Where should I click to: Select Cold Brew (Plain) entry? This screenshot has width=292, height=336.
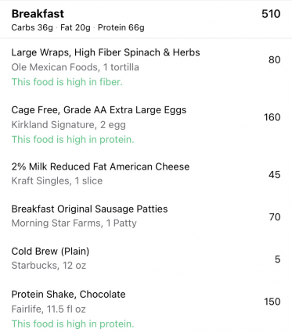point(146,258)
